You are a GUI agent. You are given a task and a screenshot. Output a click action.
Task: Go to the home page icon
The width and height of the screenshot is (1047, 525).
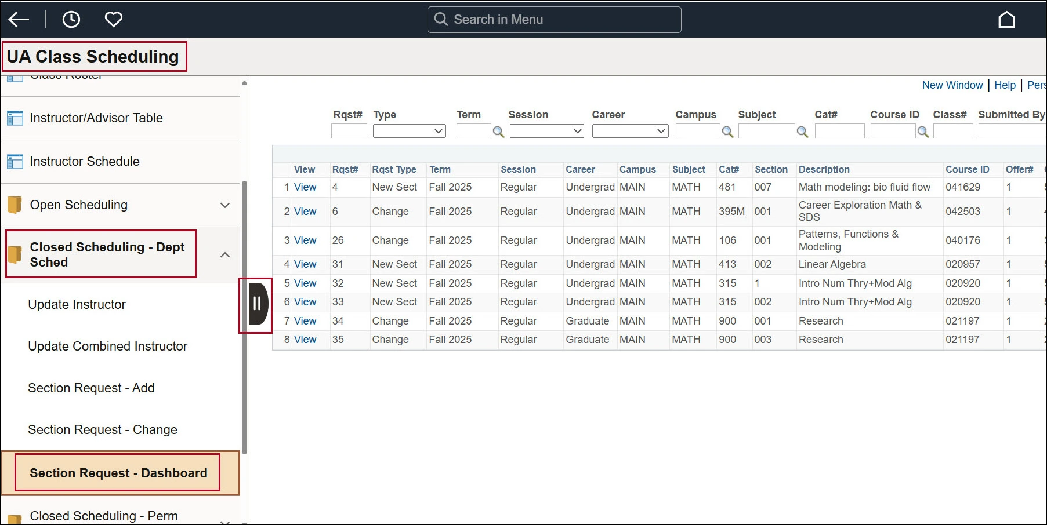1006,20
